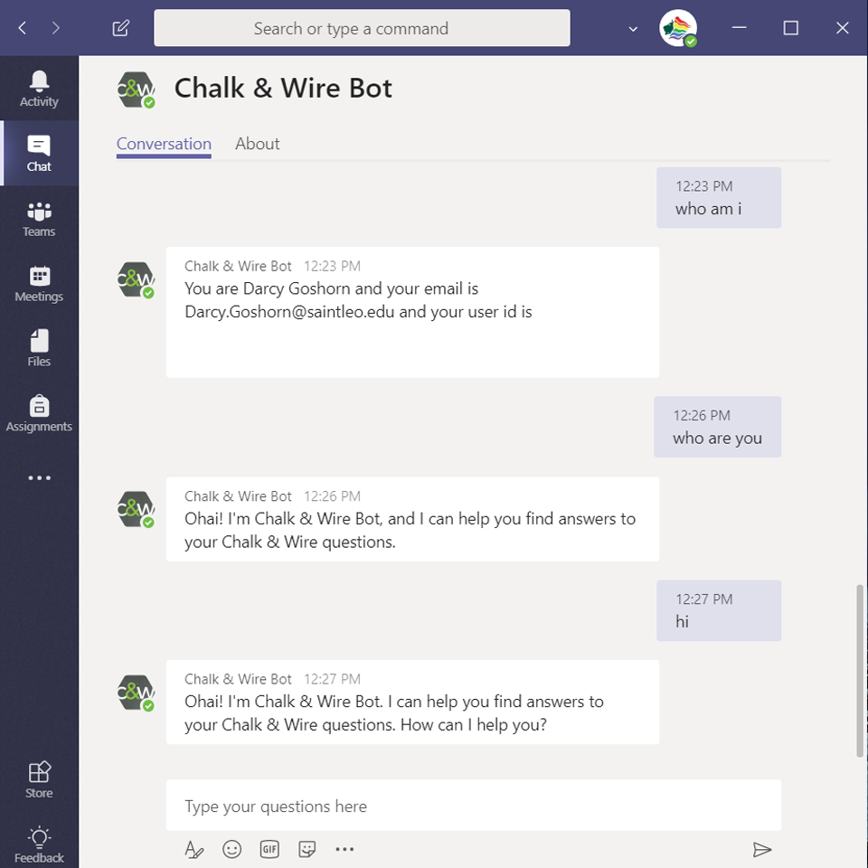Viewport: 868px width, 868px height.
Task: Select the 'who are you' message
Action: click(x=717, y=427)
